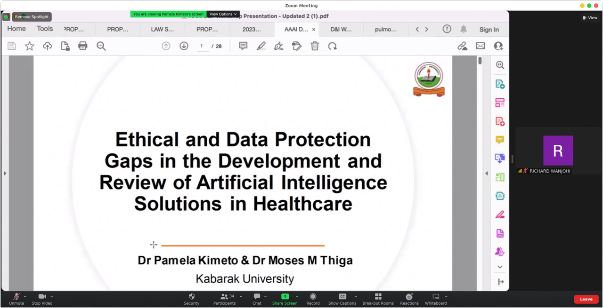Select the highlighter pen tool
The image size is (603, 308).
click(261, 46)
